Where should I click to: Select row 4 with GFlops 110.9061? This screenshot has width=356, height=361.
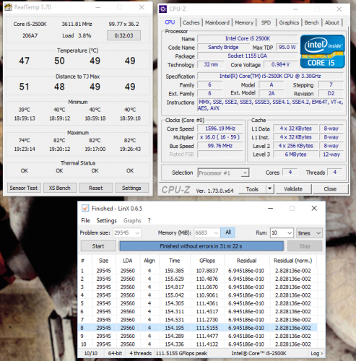click(x=199, y=295)
